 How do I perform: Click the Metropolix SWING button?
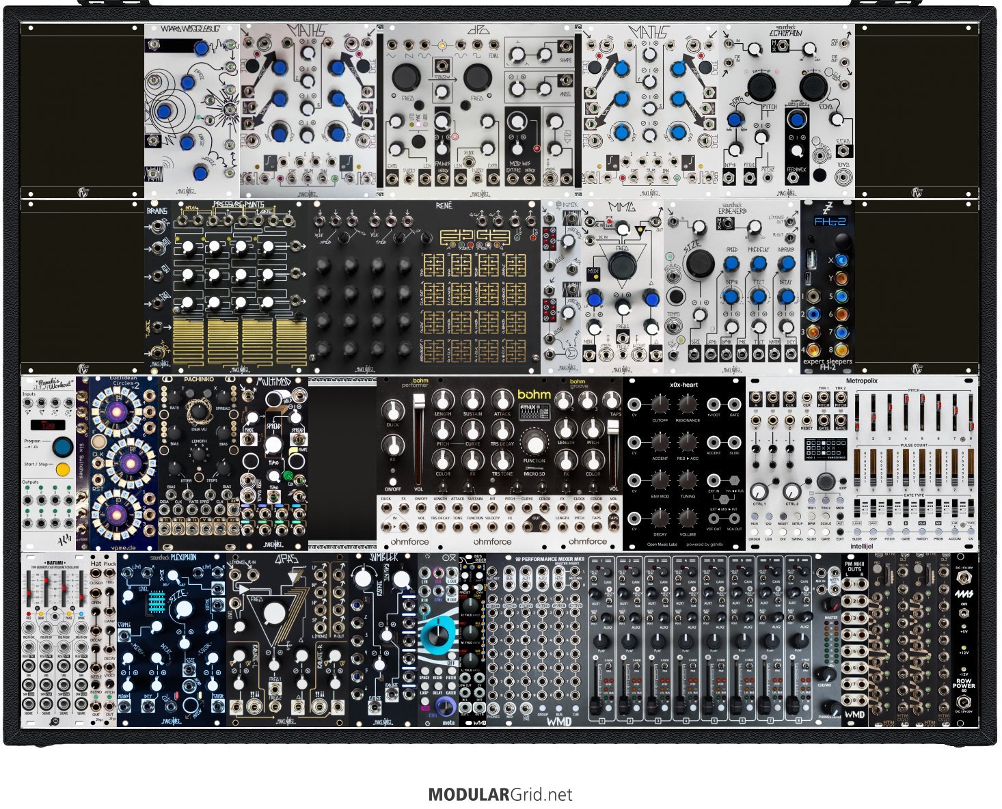click(x=797, y=532)
